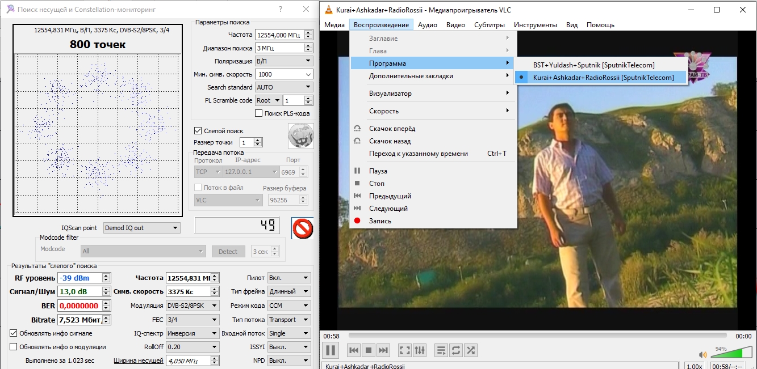
Task: Click the Частота search frequency stepper
Action: click(308, 35)
